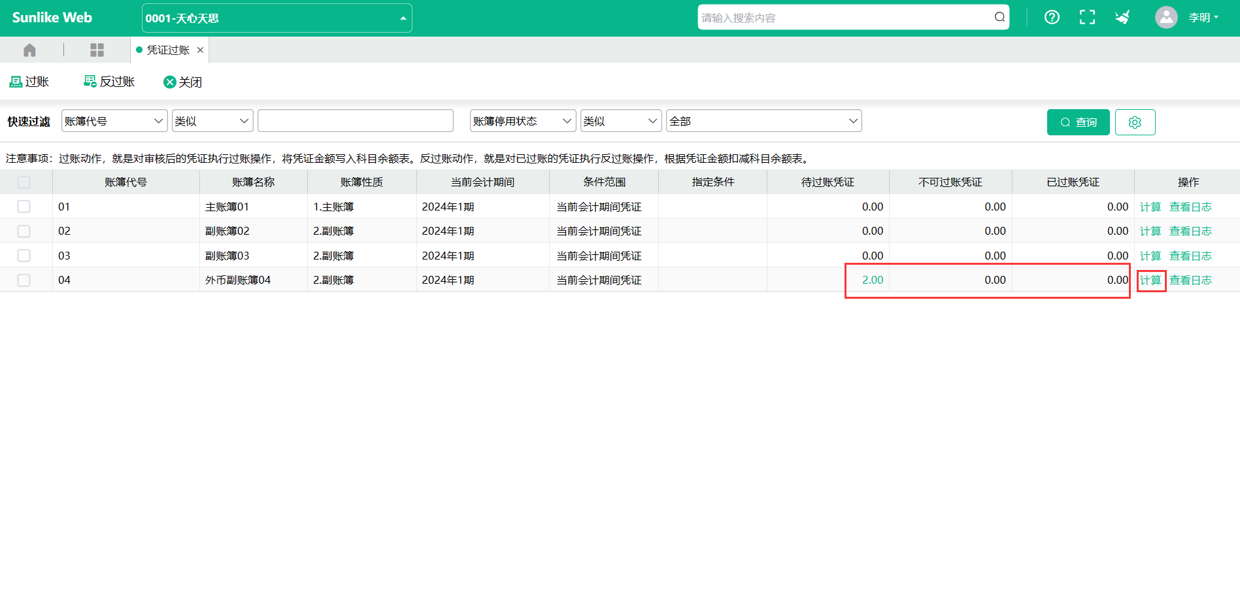Click the 账簿性质 column header
Viewport: 1240px width, 606px height.
(x=361, y=182)
